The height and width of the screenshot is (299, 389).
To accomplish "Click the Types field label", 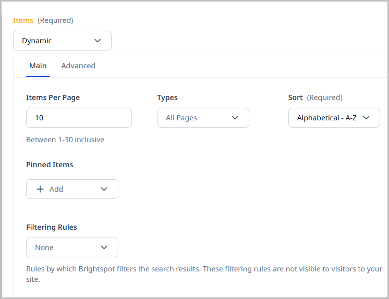I will 167,97.
